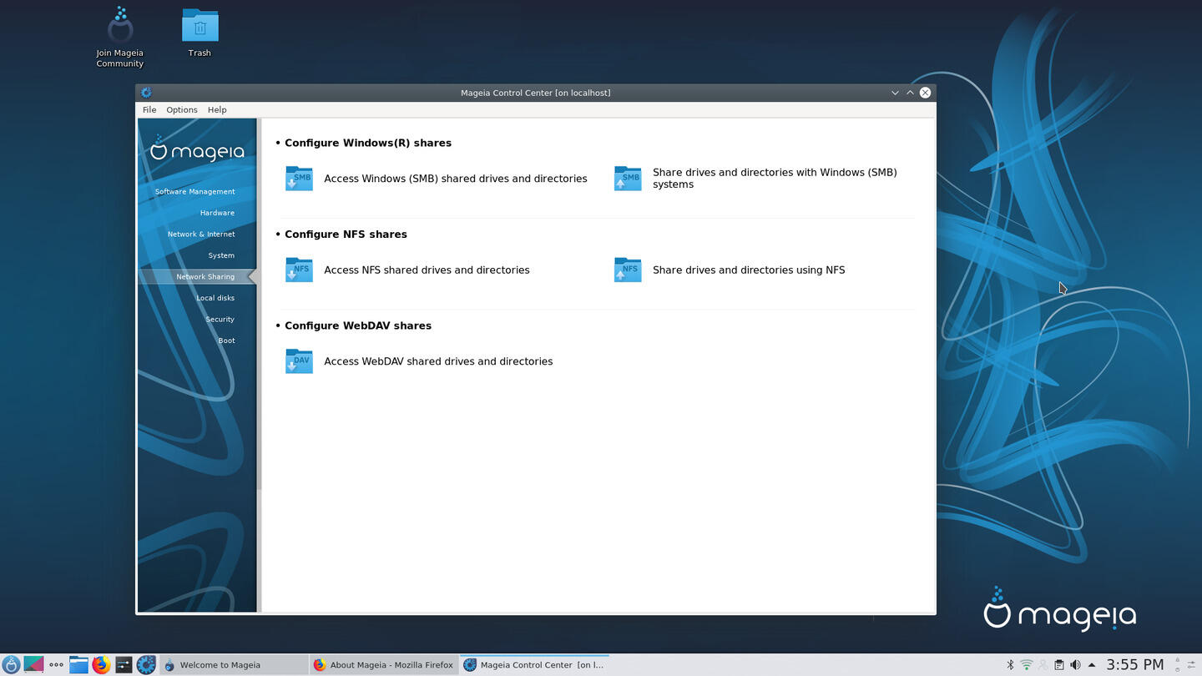Click the greyed-out user tray icon

[x=1043, y=665]
